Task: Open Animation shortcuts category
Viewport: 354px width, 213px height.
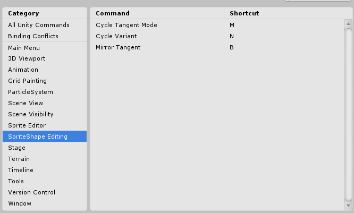Action: pos(23,70)
